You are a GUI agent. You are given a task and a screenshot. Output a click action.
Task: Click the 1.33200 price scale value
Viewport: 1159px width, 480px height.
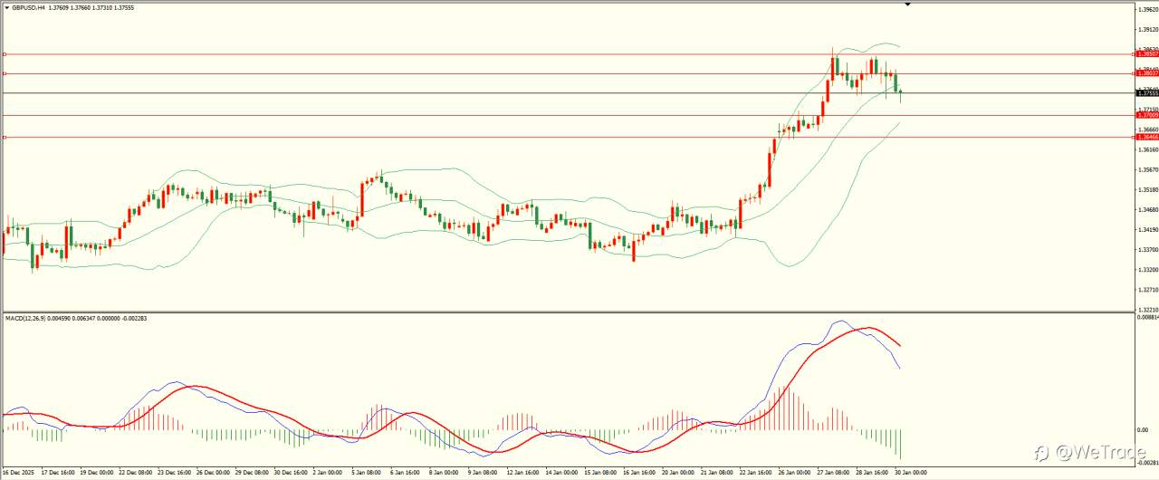(x=1149, y=269)
